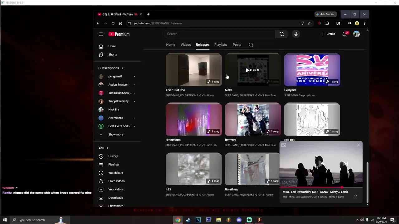Click the Chrome home button
The width and height of the screenshot is (399, 224).
click(x=120, y=23)
